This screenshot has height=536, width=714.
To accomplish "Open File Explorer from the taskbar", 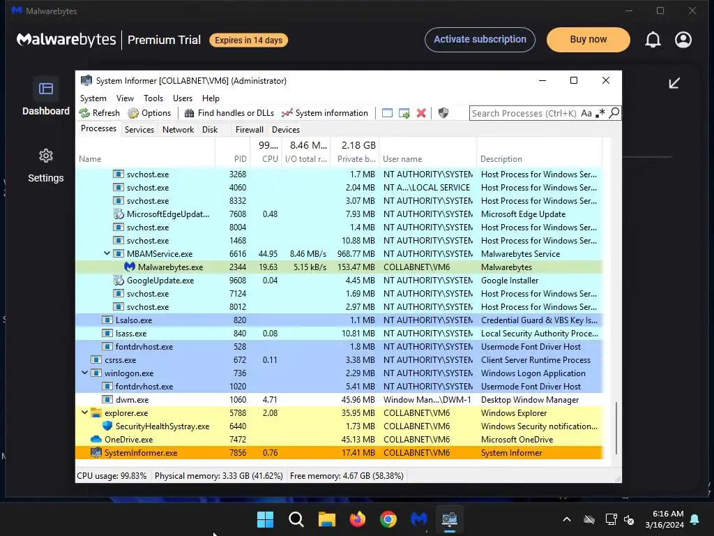I will click(326, 519).
